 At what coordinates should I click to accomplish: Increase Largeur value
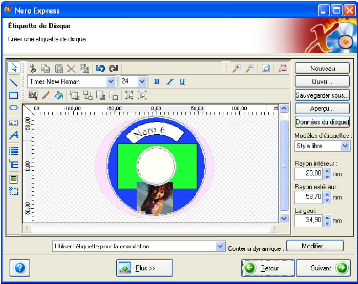click(327, 217)
